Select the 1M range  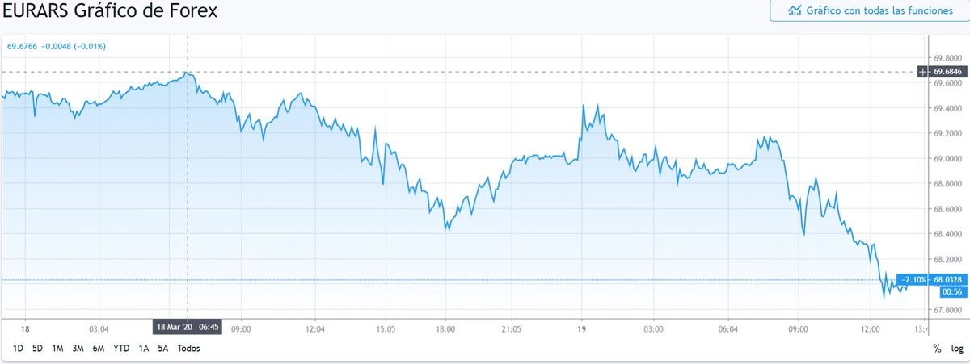coord(57,349)
